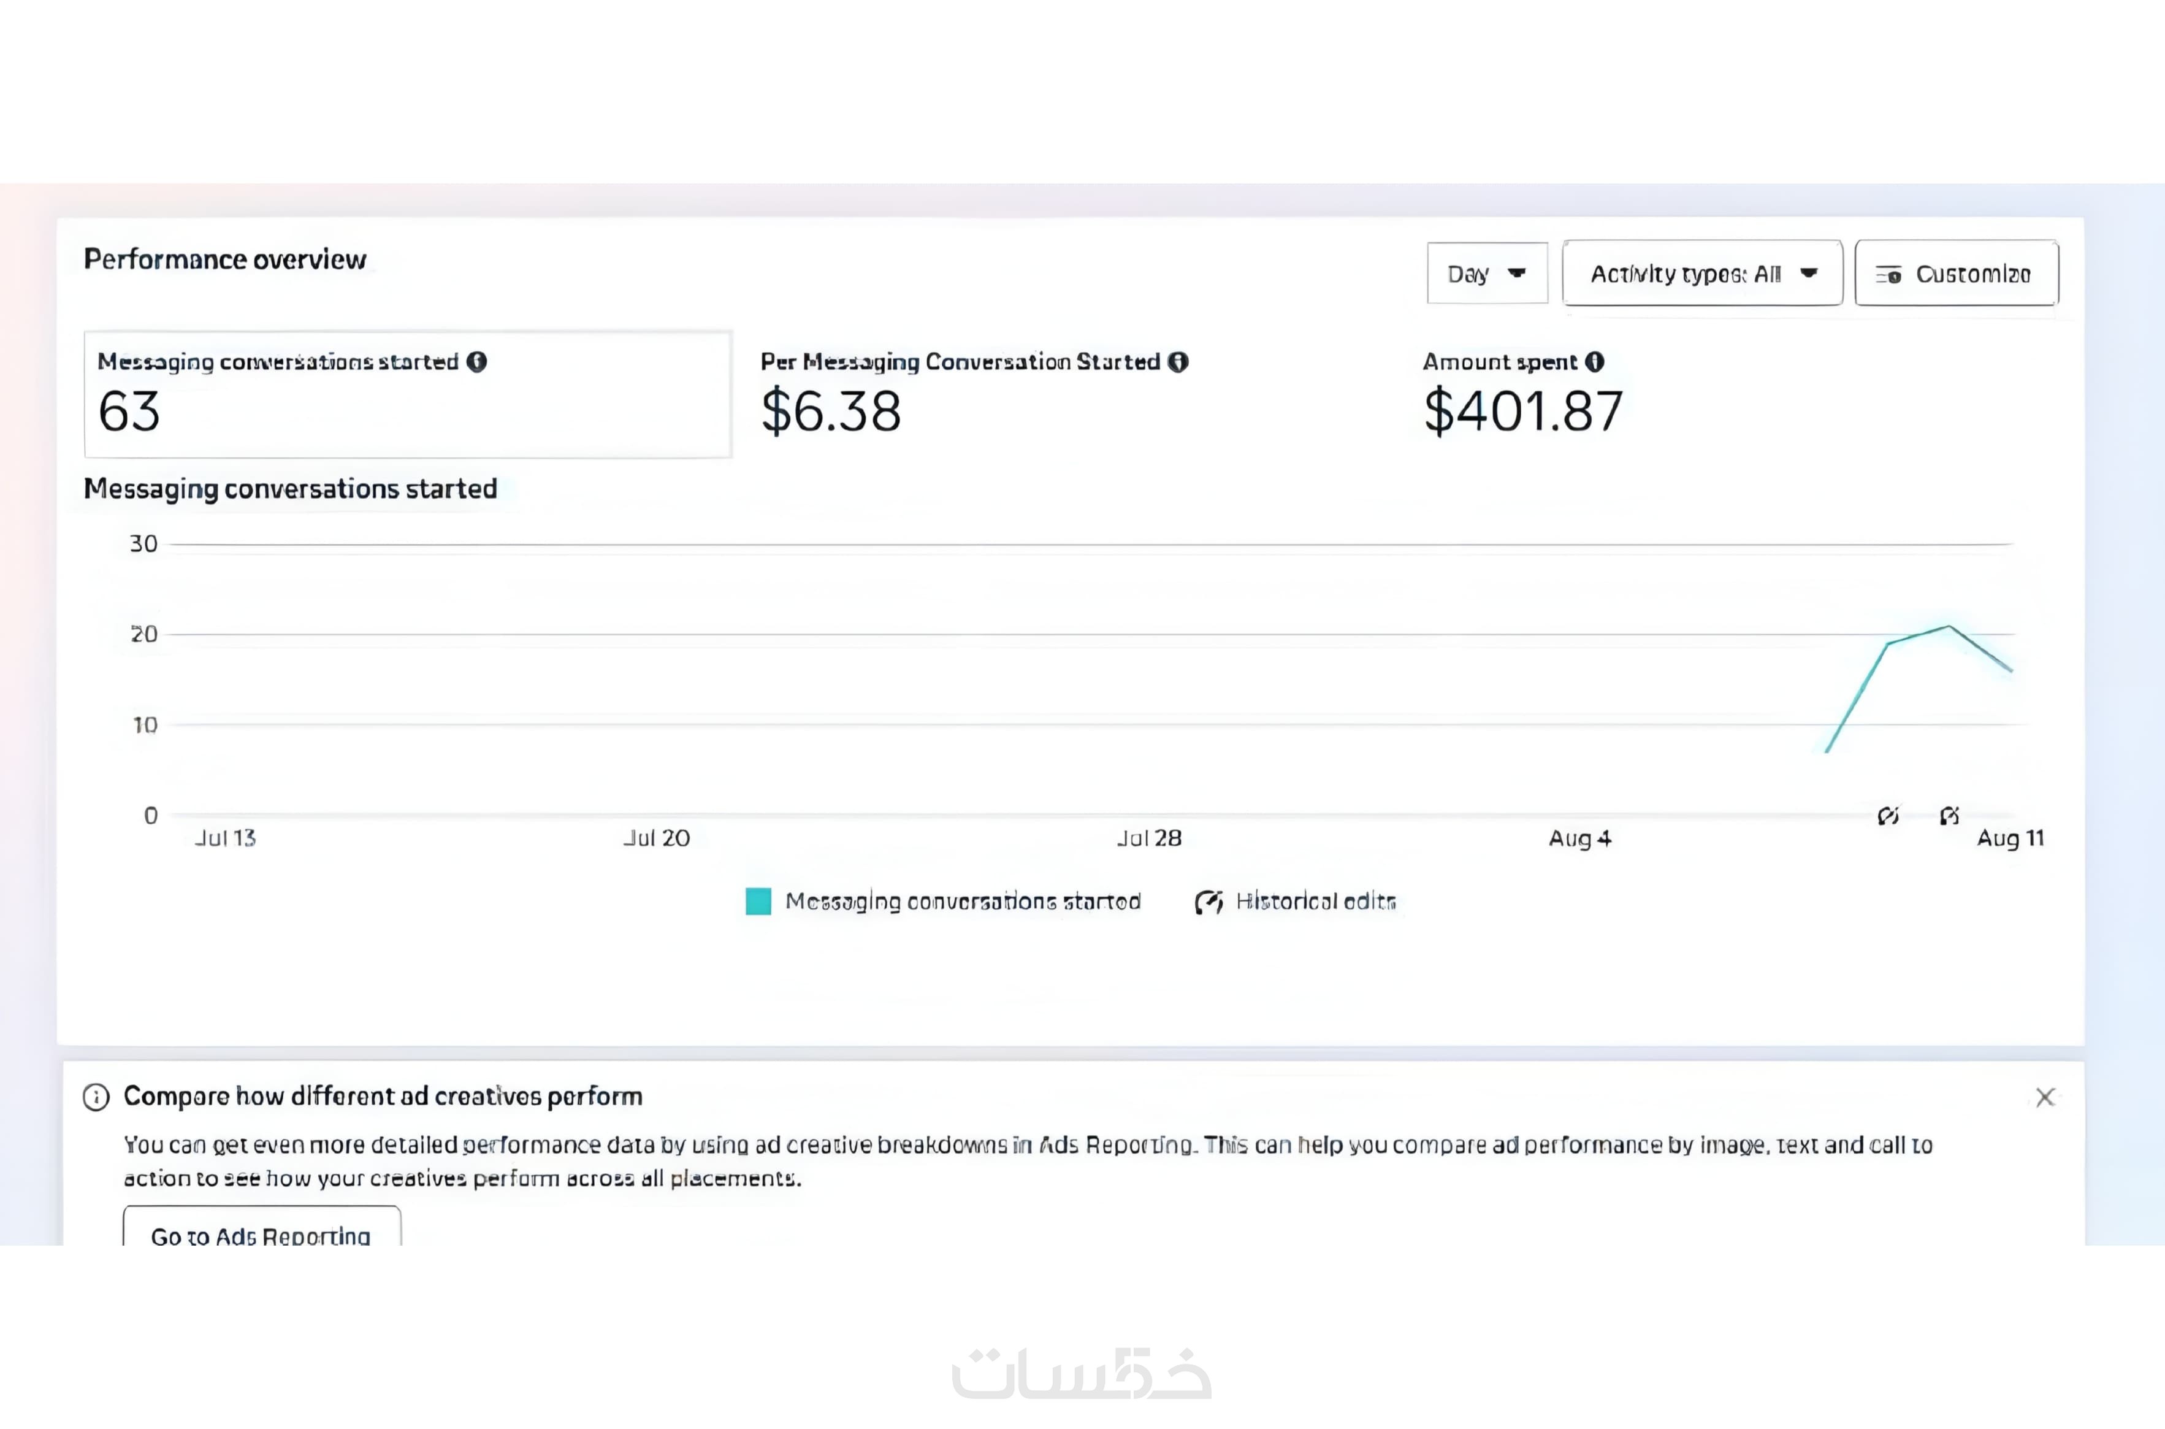This screenshot has height=1429, width=2165.
Task: Expand the Activity types: All dropdown
Action: click(1701, 274)
